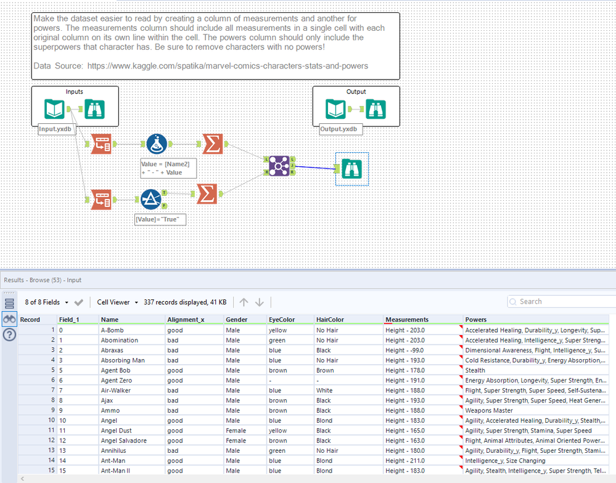The image size is (616, 483).
Task: Select the Angel Salvadore name cell
Action: click(131, 440)
